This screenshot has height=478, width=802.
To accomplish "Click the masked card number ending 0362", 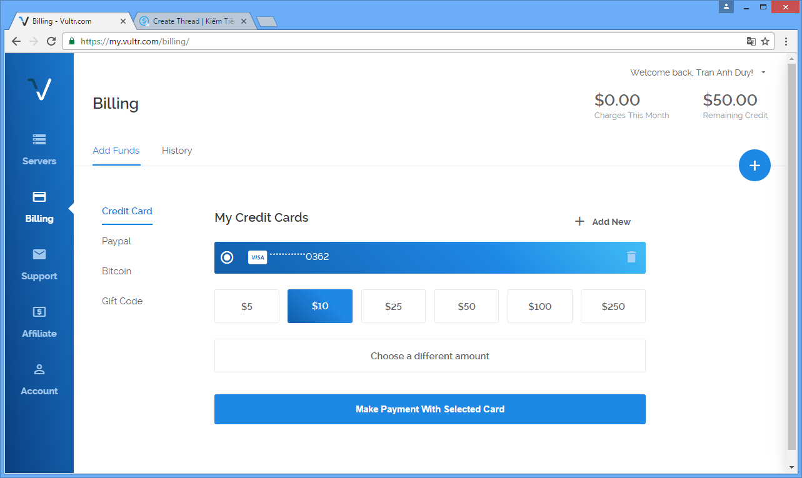I will pos(299,256).
